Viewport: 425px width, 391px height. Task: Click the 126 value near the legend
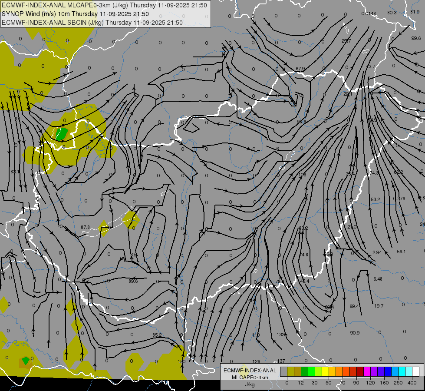[256, 361]
